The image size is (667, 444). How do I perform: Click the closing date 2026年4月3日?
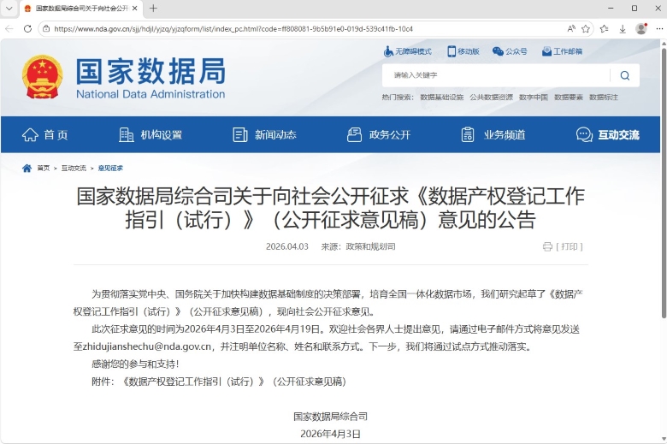331,434
